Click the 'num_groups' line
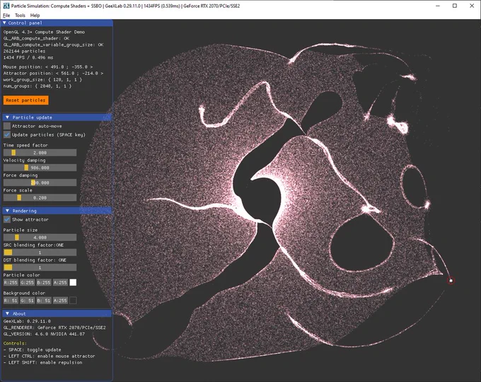 (37, 86)
